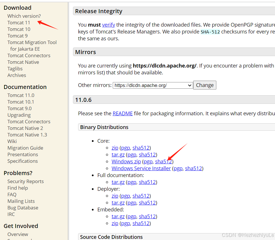275x240 pixels.
Task: Open sha512 checksum for Core zip
Action: pyautogui.click(x=141, y=148)
